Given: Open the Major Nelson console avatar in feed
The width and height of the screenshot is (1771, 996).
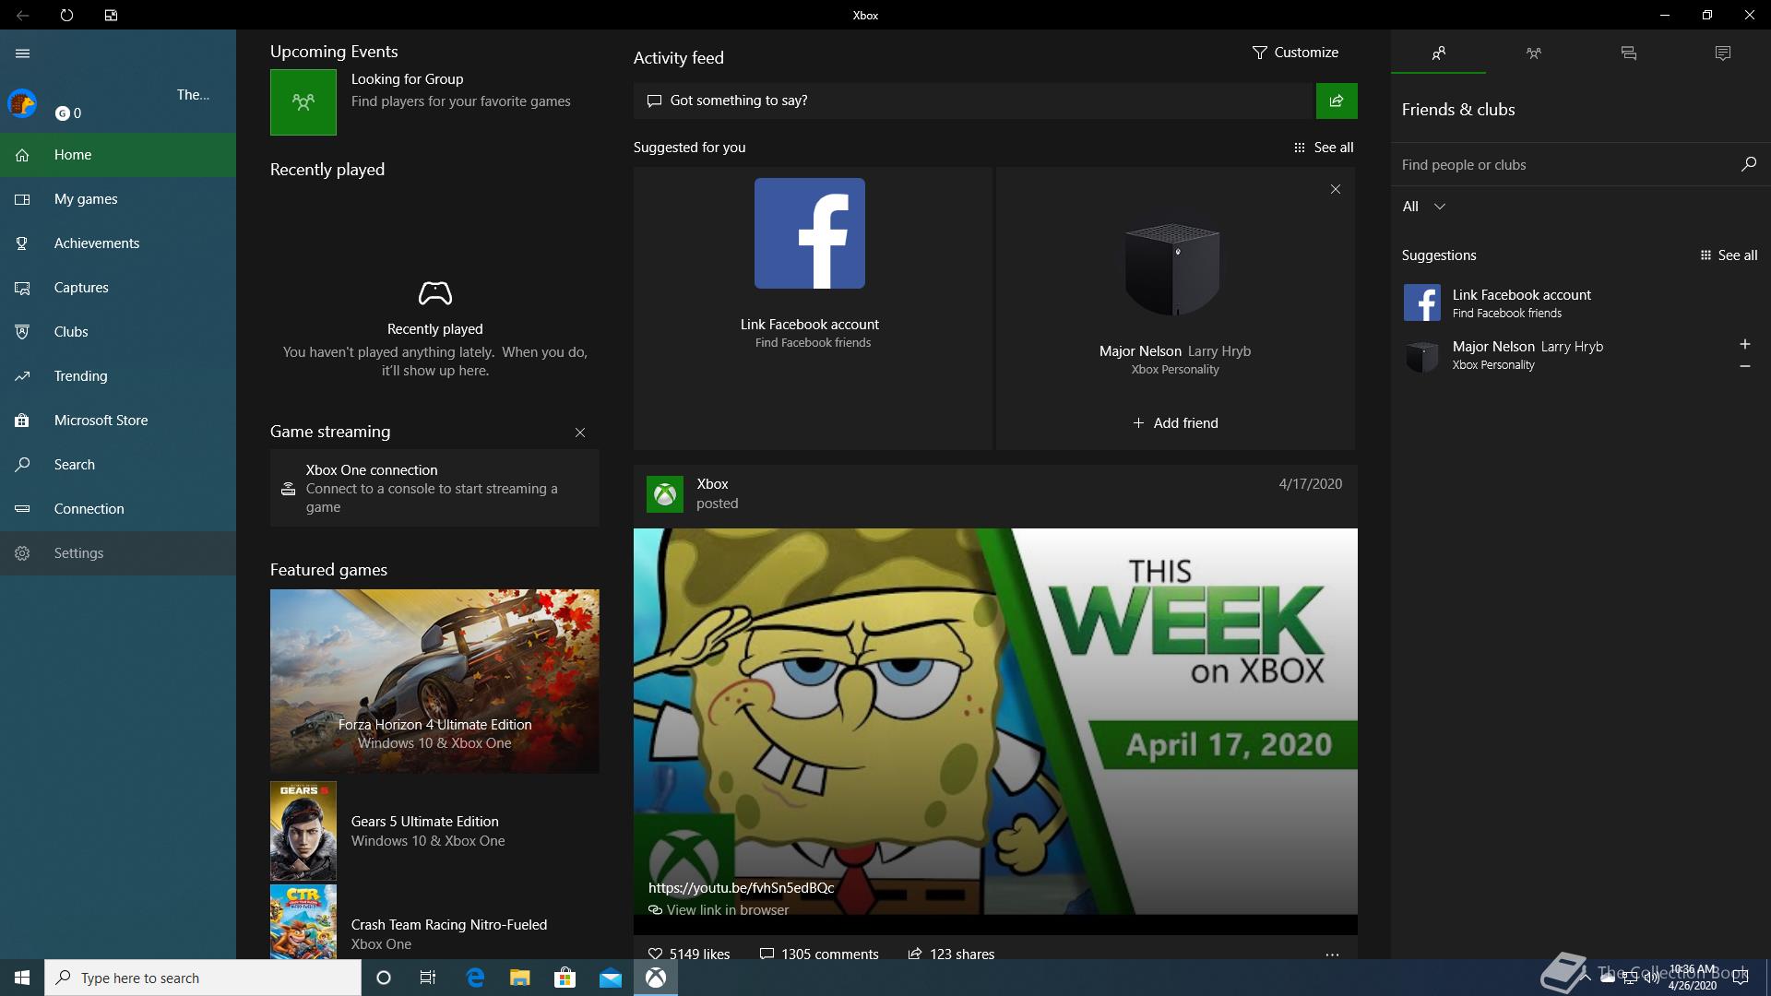Looking at the screenshot, I should tap(1173, 269).
